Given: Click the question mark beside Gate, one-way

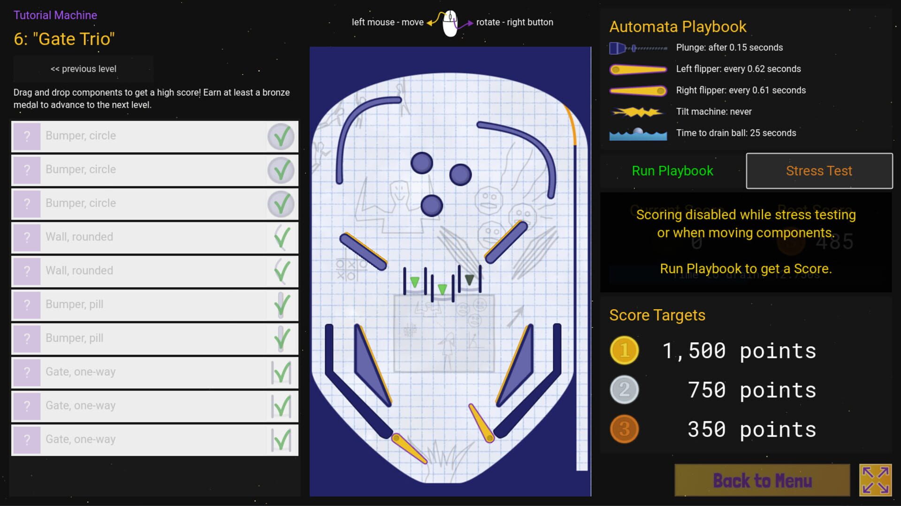Looking at the screenshot, I should (x=27, y=372).
